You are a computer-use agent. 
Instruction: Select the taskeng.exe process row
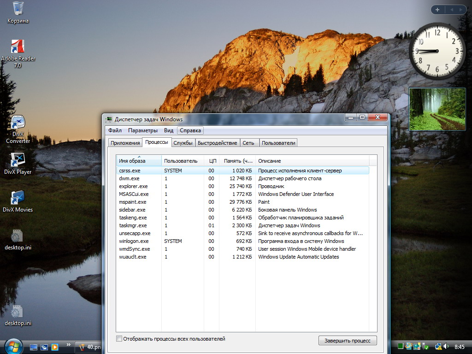242,218
